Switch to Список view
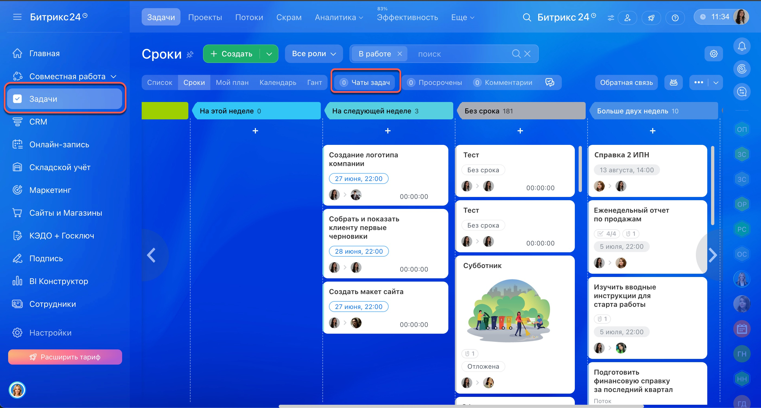This screenshot has height=408, width=761. pyautogui.click(x=160, y=82)
